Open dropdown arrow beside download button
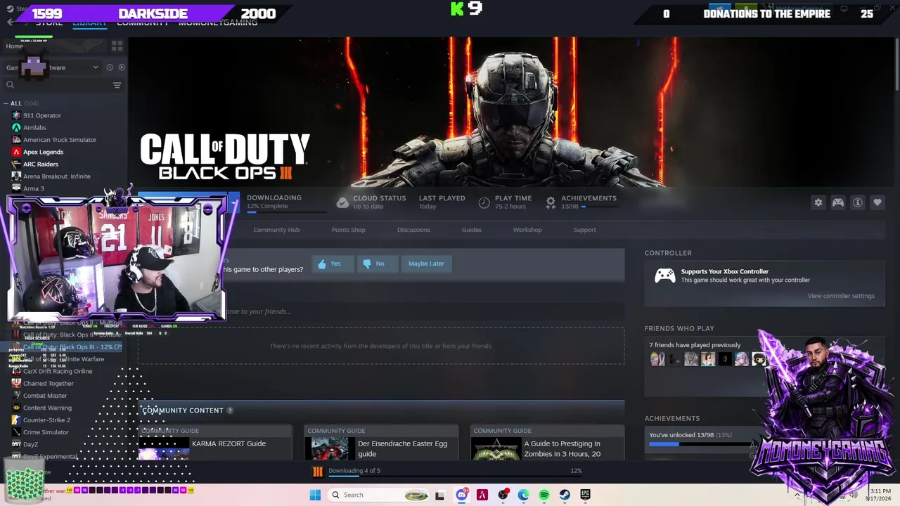 click(x=233, y=204)
